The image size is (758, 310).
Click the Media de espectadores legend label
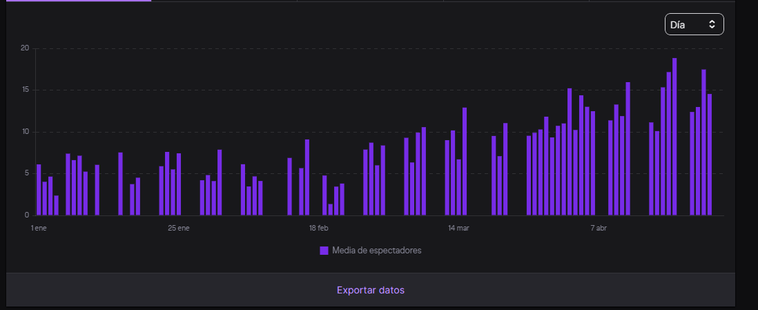coord(376,251)
